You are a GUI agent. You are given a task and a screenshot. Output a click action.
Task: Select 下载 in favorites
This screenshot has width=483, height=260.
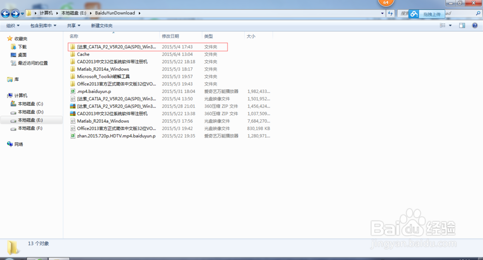pyautogui.click(x=22, y=47)
